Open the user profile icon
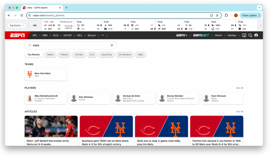The image size is (276, 159). [x=256, y=35]
